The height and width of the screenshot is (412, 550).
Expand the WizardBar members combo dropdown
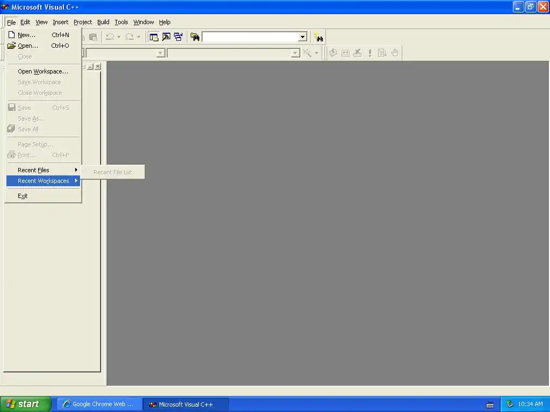click(295, 53)
